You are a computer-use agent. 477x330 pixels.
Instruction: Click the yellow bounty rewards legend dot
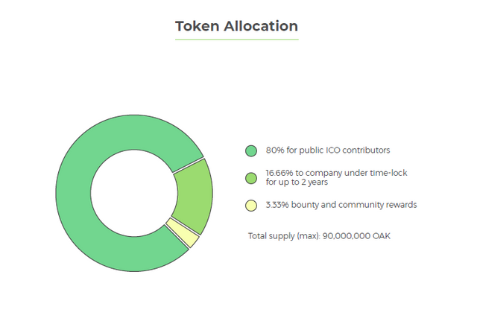click(251, 206)
